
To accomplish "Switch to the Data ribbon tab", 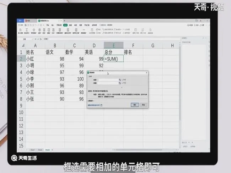I will pos(70,25).
